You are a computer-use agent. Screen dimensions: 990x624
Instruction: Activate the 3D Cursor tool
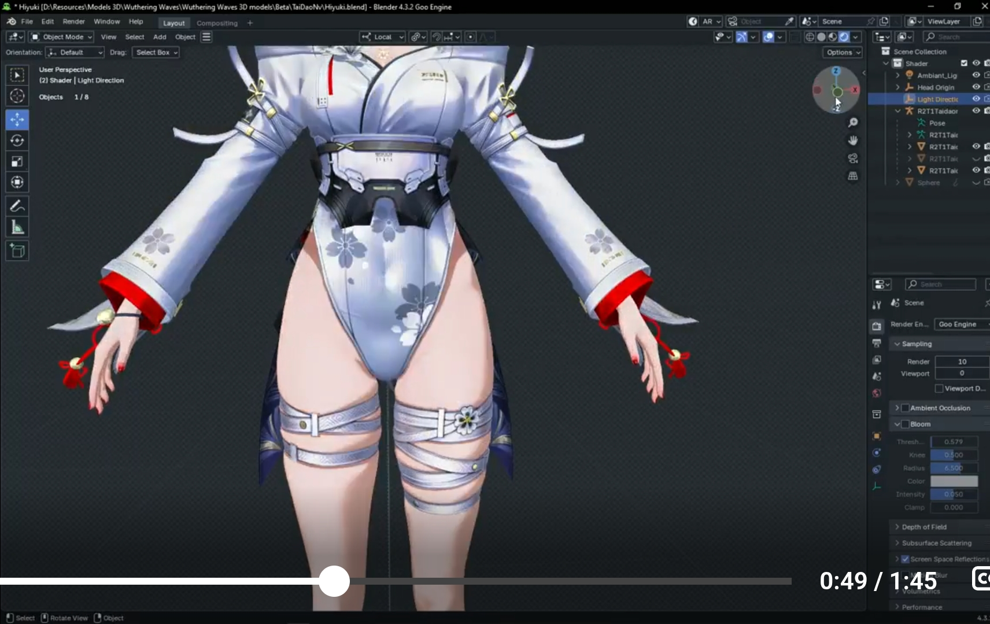pos(17,96)
